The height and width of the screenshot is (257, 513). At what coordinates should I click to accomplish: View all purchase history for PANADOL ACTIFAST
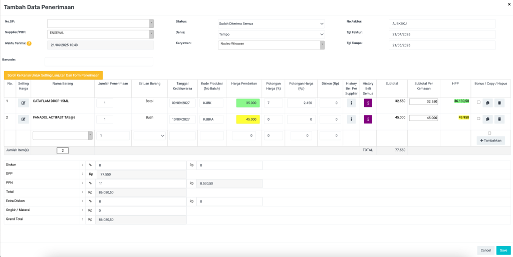coord(368,119)
